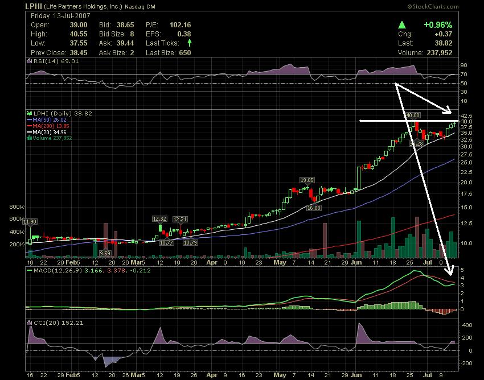Screen dimensions: 484x380
Task: Click the 16.08 price low marker
Action: [314, 208]
